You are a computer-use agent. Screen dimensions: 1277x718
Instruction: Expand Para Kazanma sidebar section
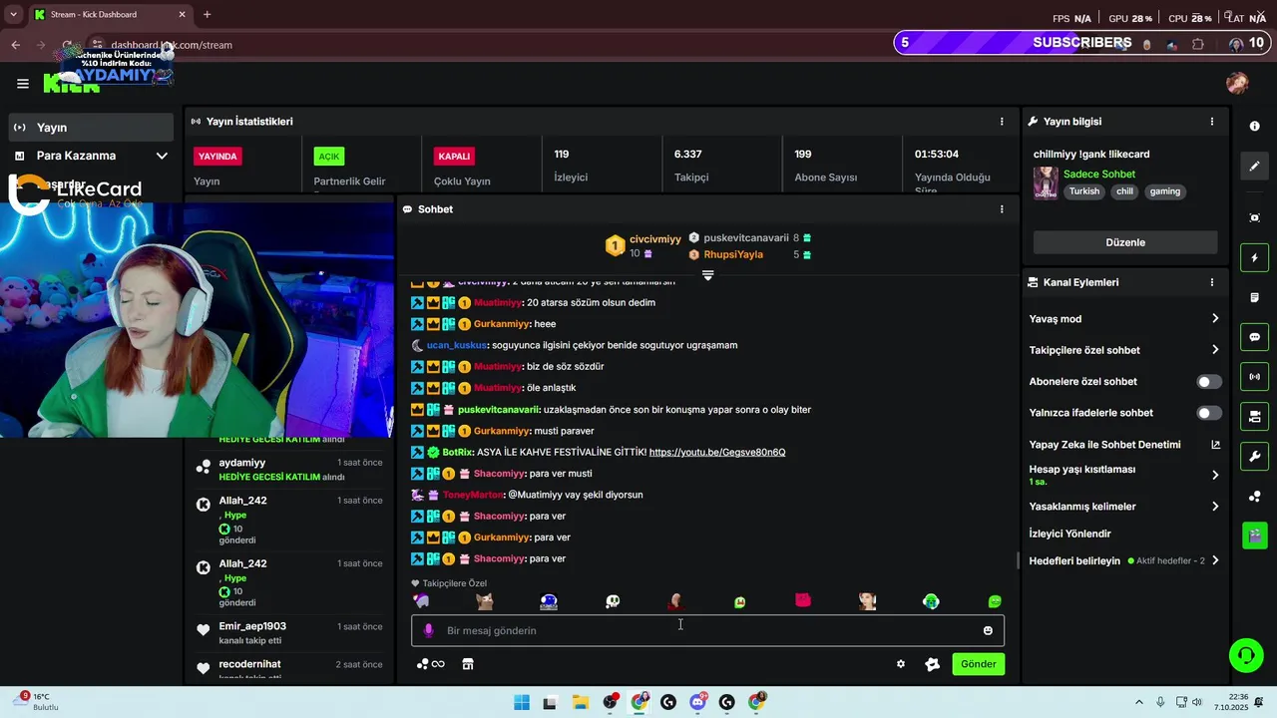pos(162,156)
